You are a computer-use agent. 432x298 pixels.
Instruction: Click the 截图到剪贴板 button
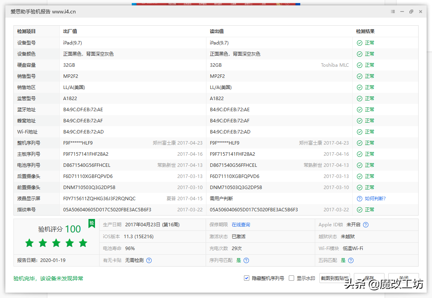[335, 278]
